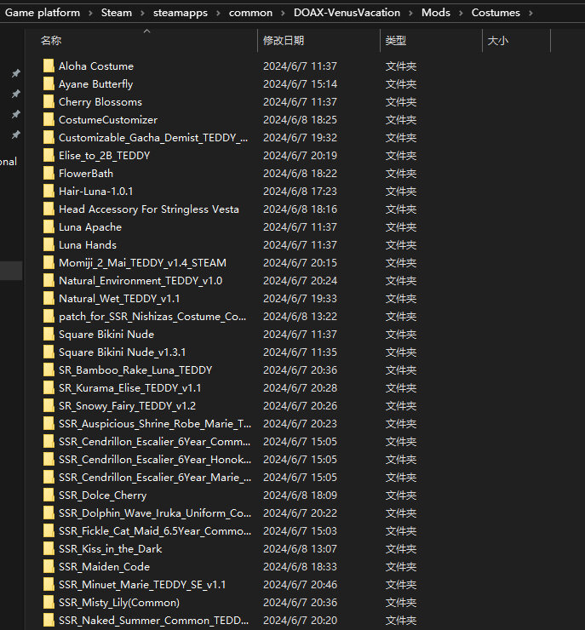Select SSR_Dolphin_Wave_Iruka_Uniform folder name

click(155, 513)
